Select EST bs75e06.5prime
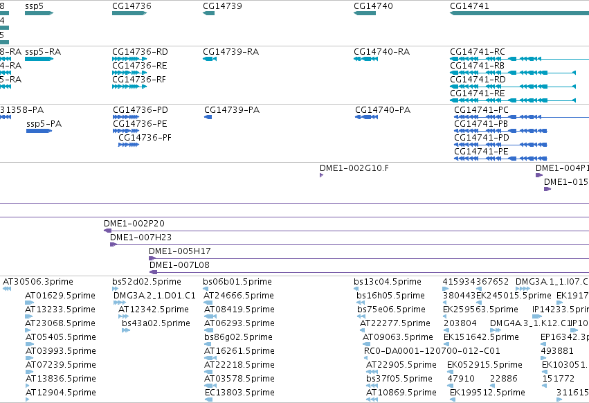The width and height of the screenshot is (589, 403). (392, 310)
